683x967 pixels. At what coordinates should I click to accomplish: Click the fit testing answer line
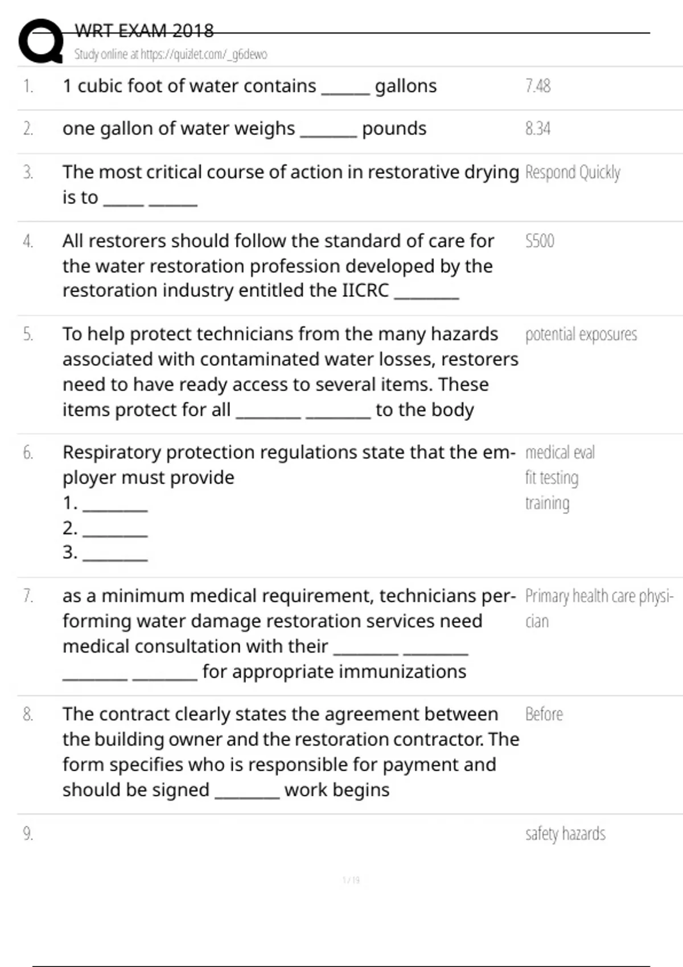pos(552,478)
